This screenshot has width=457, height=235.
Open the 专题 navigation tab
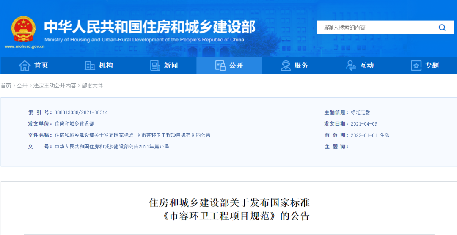coord(425,66)
